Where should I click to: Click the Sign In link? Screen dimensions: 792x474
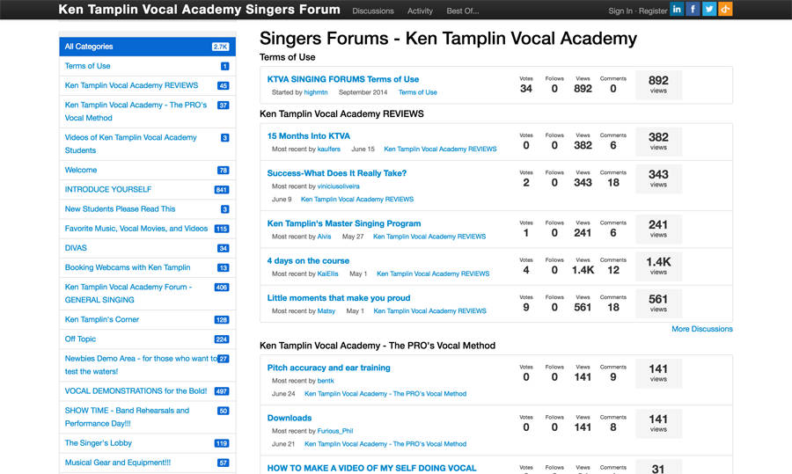[x=620, y=11]
